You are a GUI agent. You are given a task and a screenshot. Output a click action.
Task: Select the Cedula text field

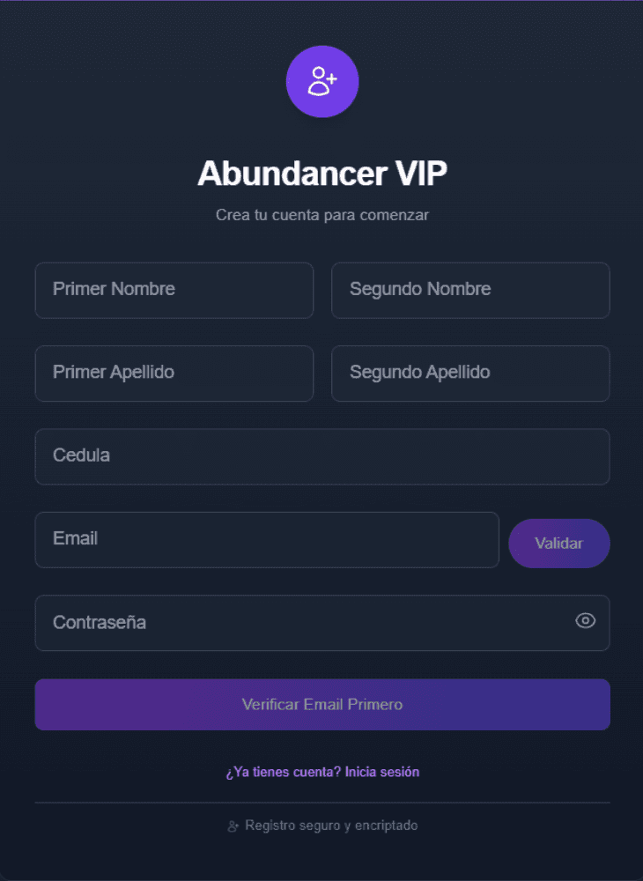coord(322,456)
